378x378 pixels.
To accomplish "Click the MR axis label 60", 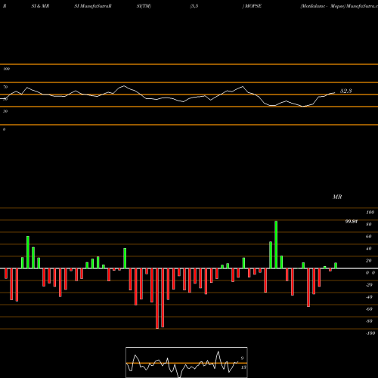I will (x=369, y=237).
